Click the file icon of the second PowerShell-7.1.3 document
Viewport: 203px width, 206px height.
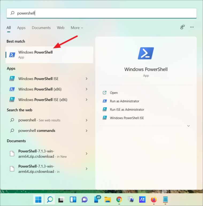click(x=12, y=169)
